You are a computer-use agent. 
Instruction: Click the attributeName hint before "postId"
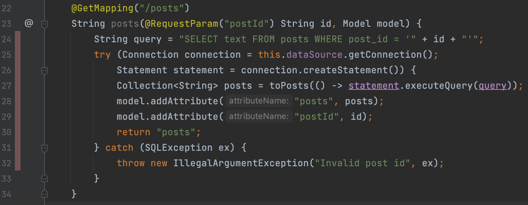click(x=259, y=117)
